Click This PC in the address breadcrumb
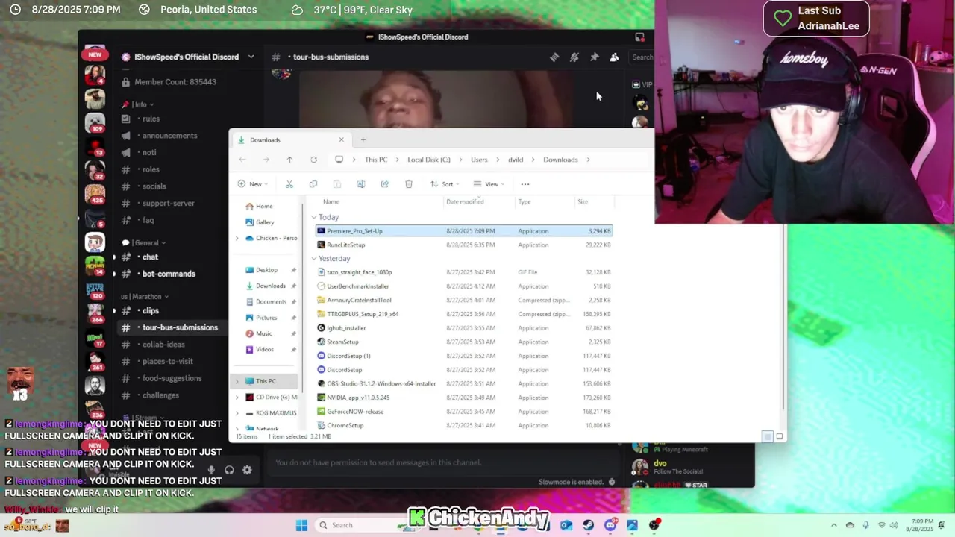 [376, 160]
